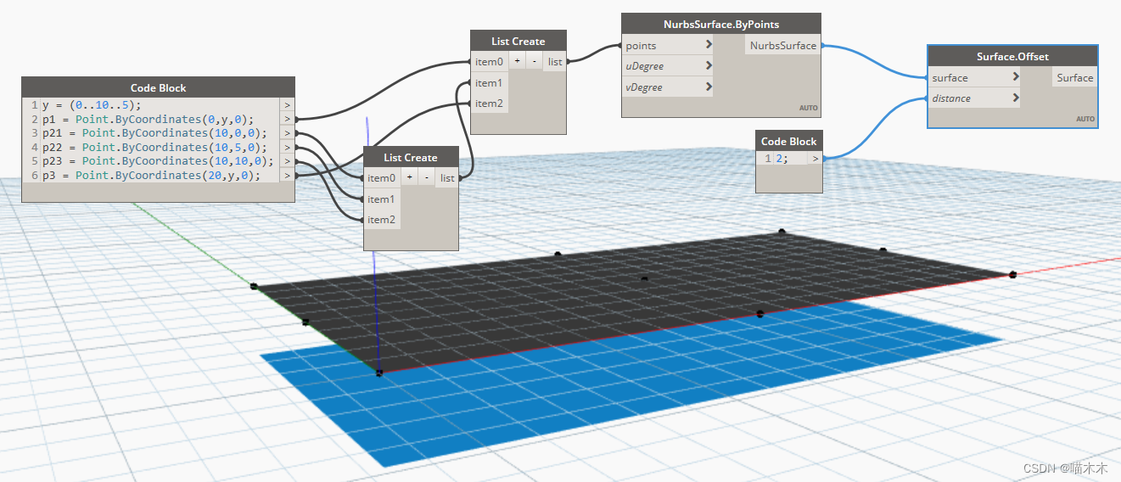Select the output port arrow for the p1 line
The image size is (1121, 482).
[287, 119]
